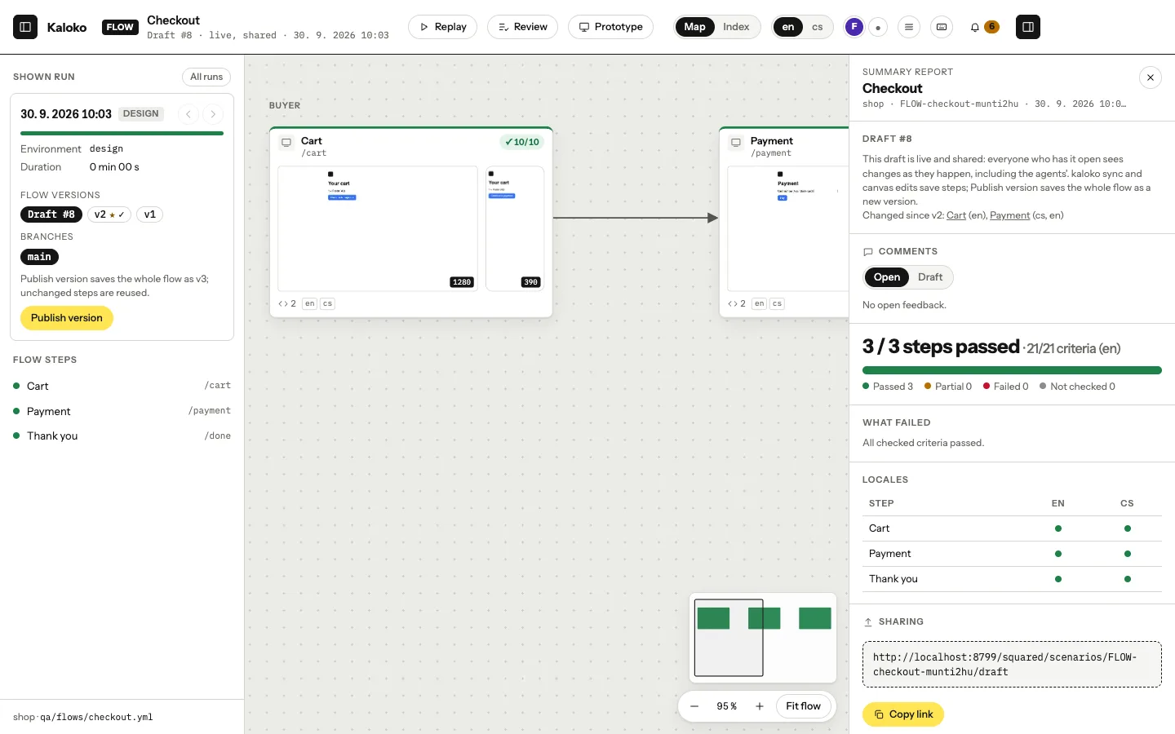The height and width of the screenshot is (734, 1175).
Task: Open Review mode
Action: click(523, 27)
